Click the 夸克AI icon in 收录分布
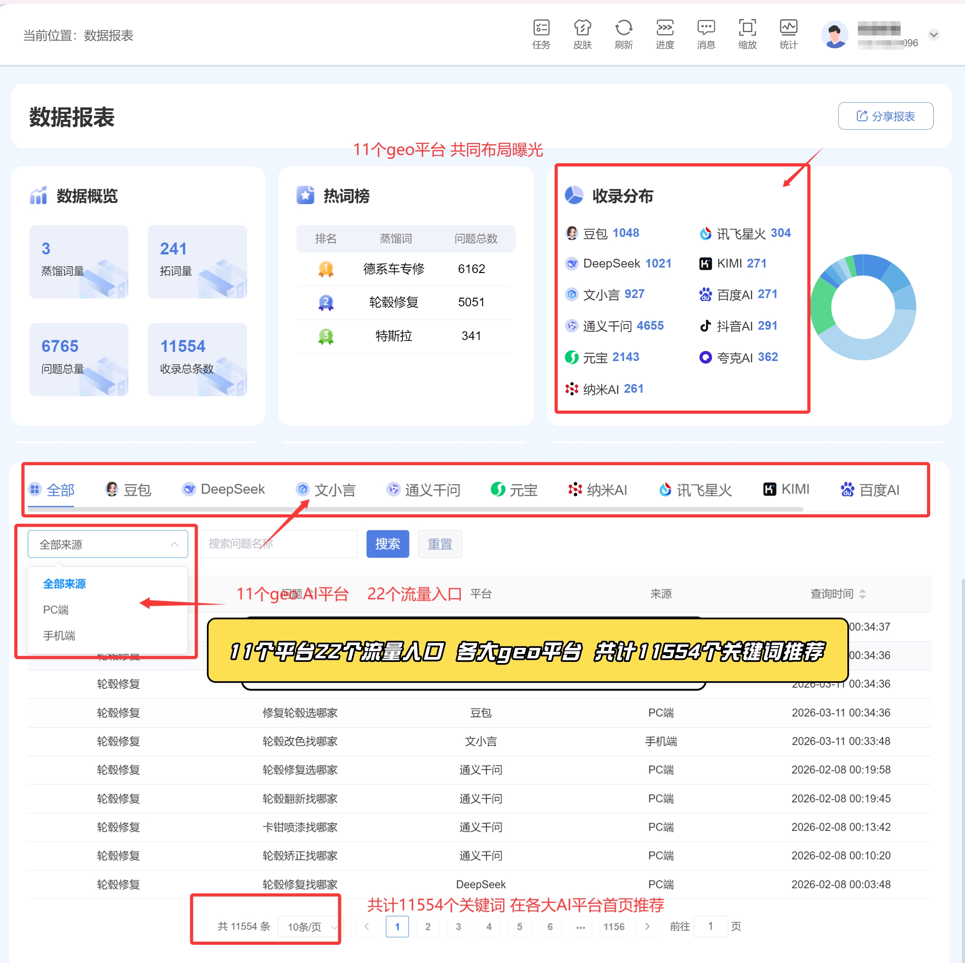The image size is (965, 963). tap(705, 357)
